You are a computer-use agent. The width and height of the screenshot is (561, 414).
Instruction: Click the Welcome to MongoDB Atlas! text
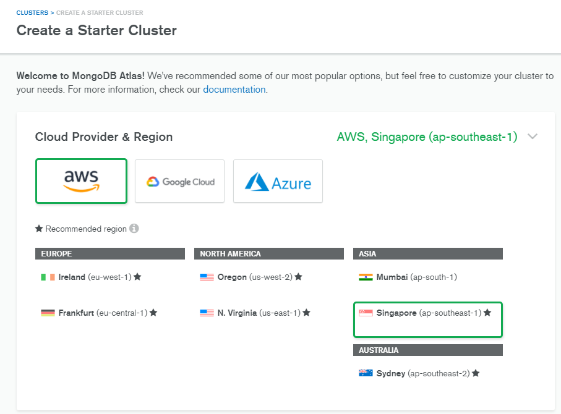tap(80, 76)
